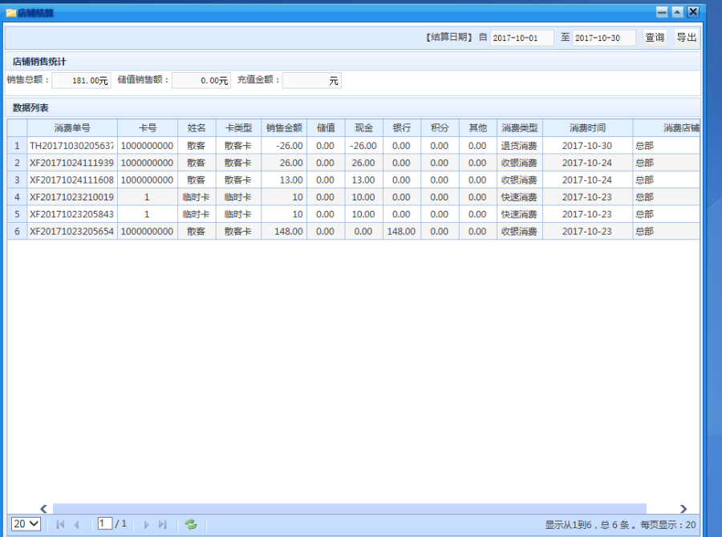
Task: Select order TH20171030205637 row
Action: (x=353, y=146)
